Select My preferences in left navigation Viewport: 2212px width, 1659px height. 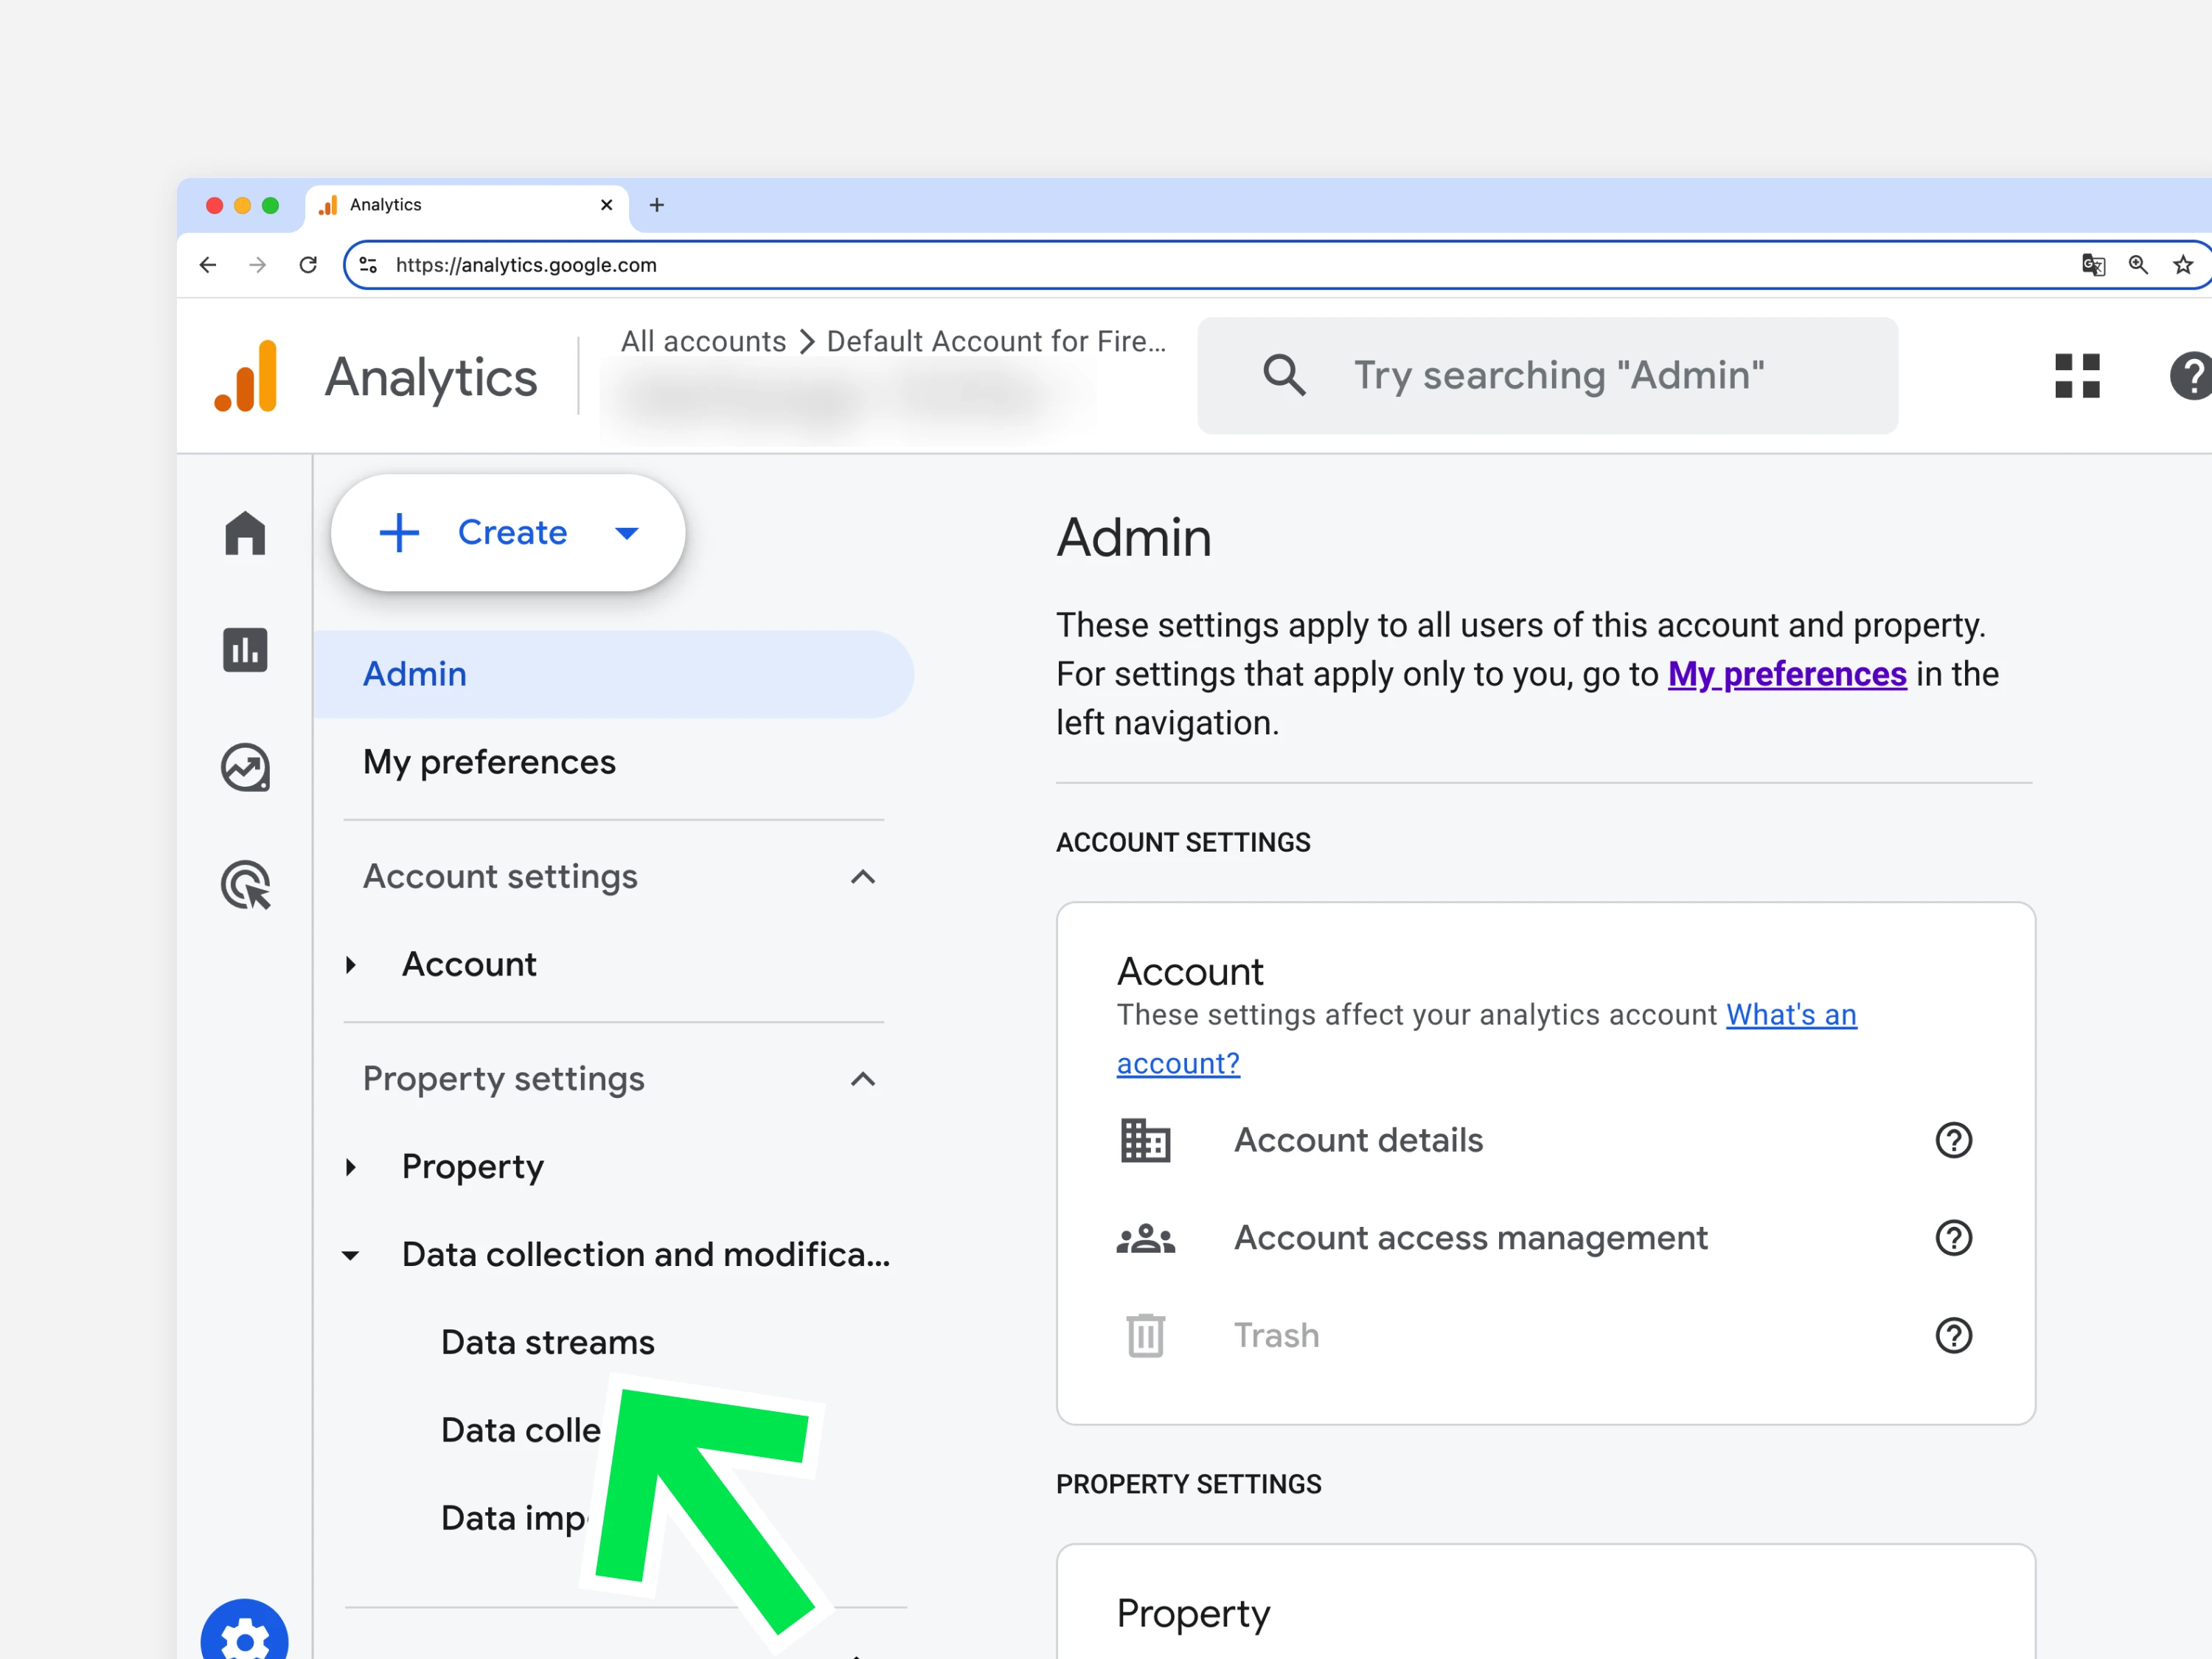click(x=489, y=763)
